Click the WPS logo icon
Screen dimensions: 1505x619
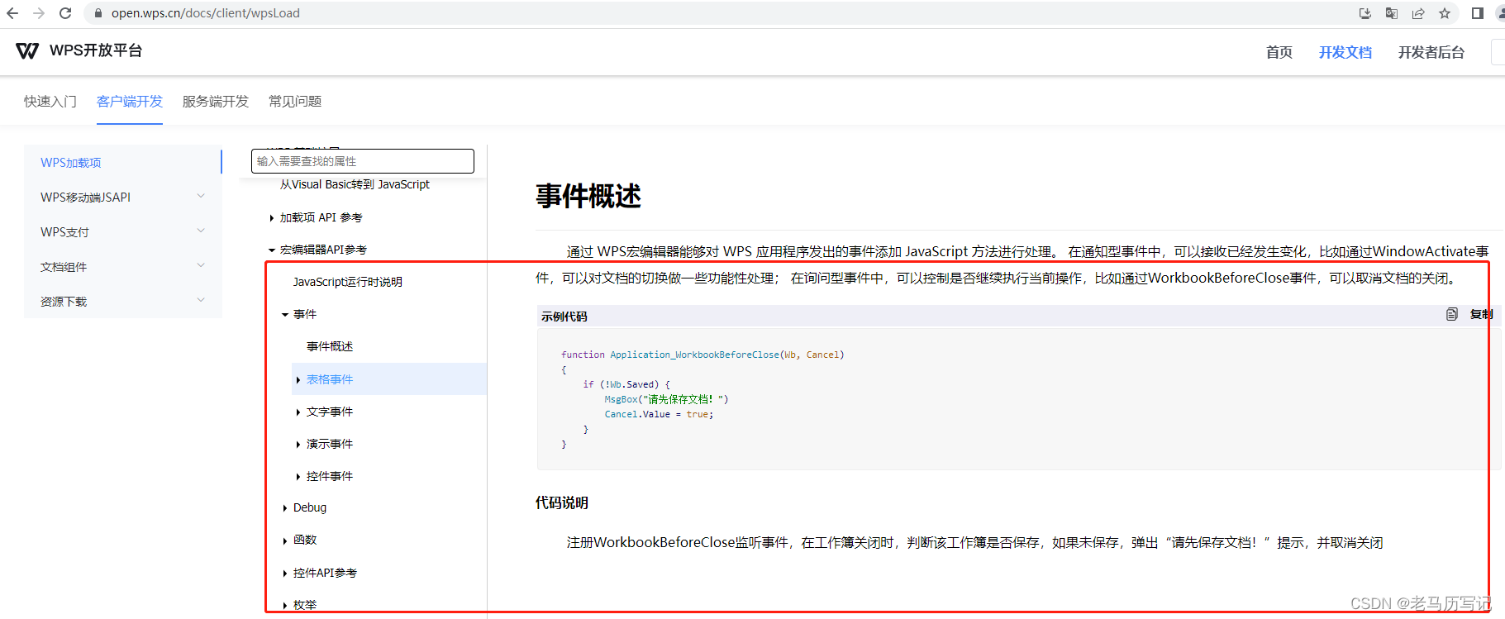[x=27, y=51]
